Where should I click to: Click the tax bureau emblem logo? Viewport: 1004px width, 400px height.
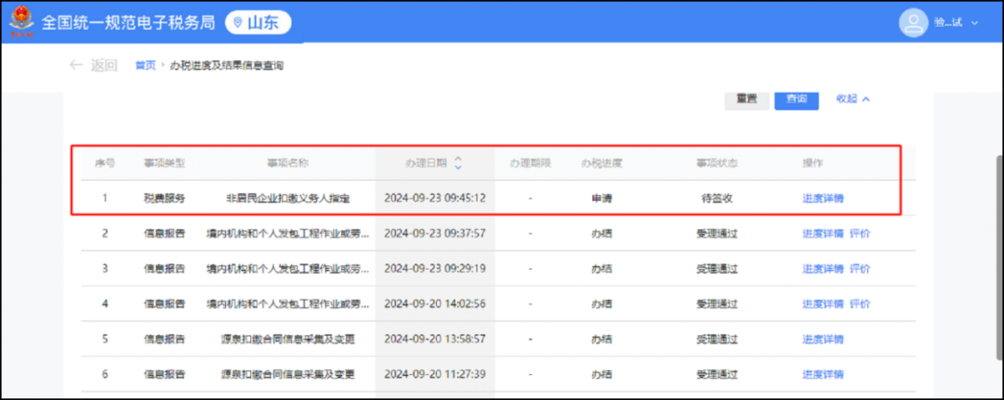point(21,21)
